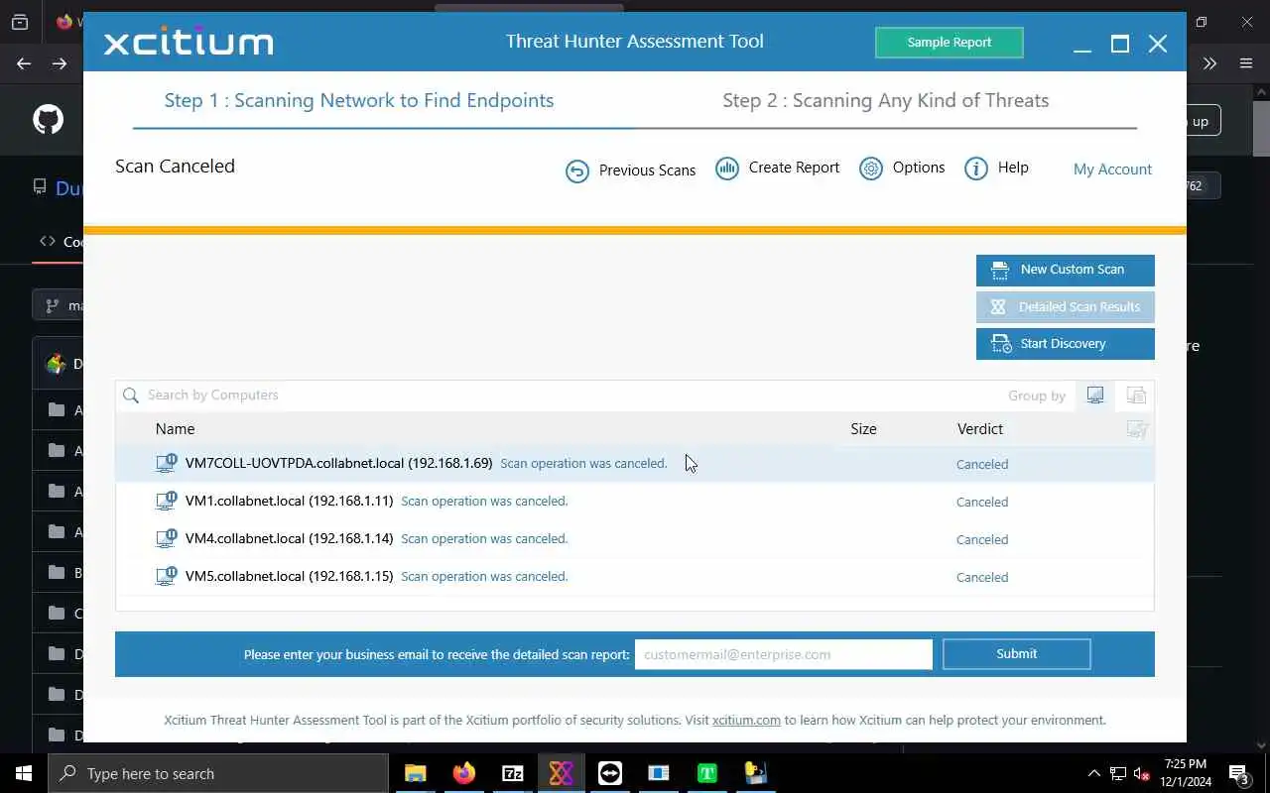This screenshot has width=1270, height=793.
Task: Open the Options gear icon
Action: 871,169
